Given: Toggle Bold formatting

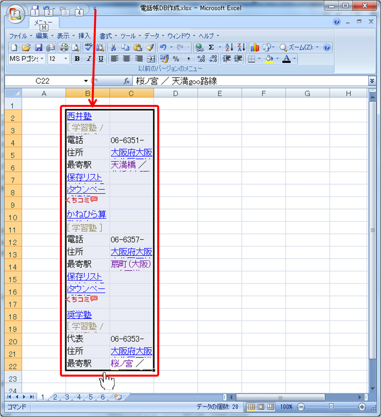Looking at the screenshot, I should point(77,59).
